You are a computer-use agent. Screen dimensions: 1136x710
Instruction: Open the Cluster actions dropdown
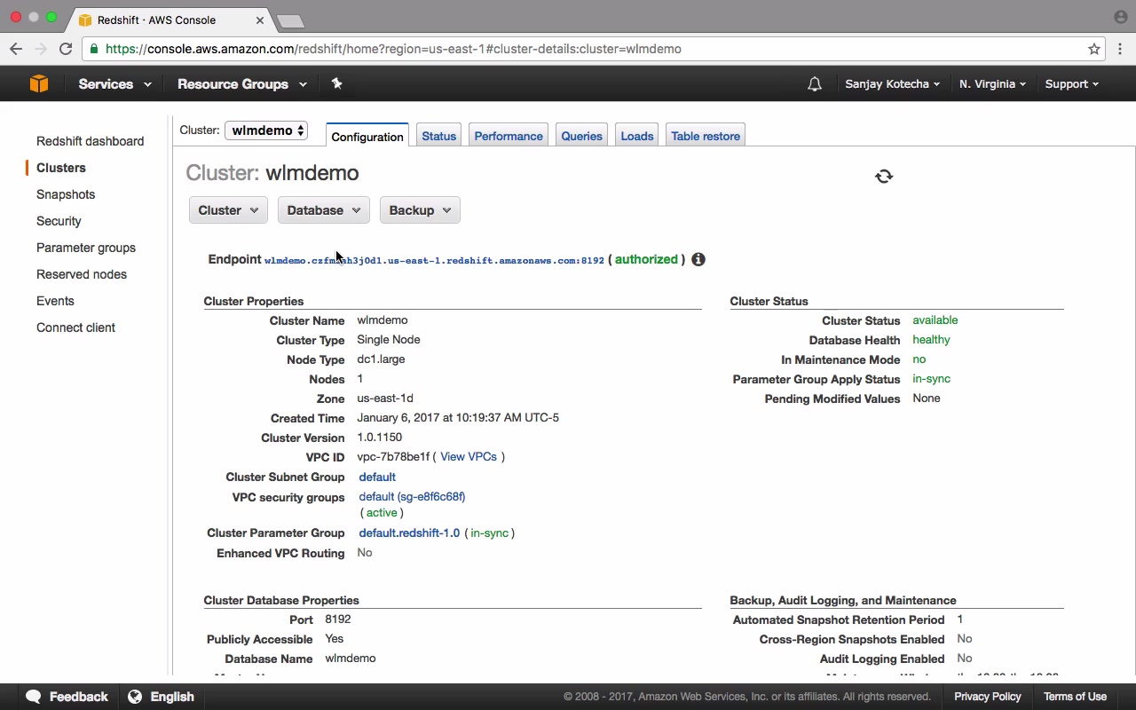pos(228,210)
